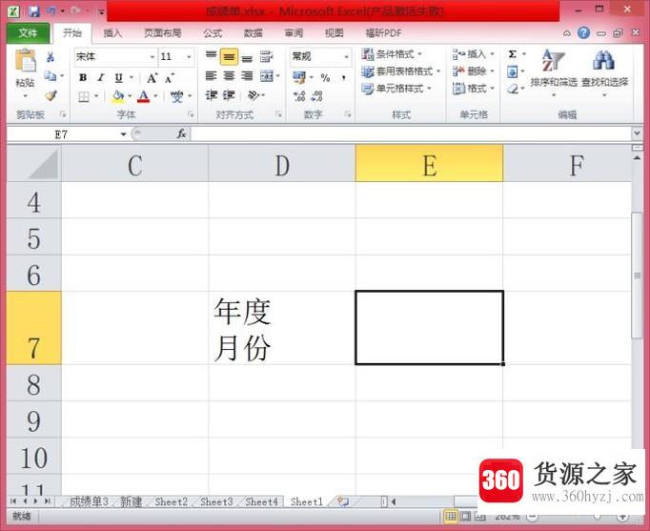Click the Decrease Indent icon
Screen dimensions: 650x531
[x=211, y=95]
